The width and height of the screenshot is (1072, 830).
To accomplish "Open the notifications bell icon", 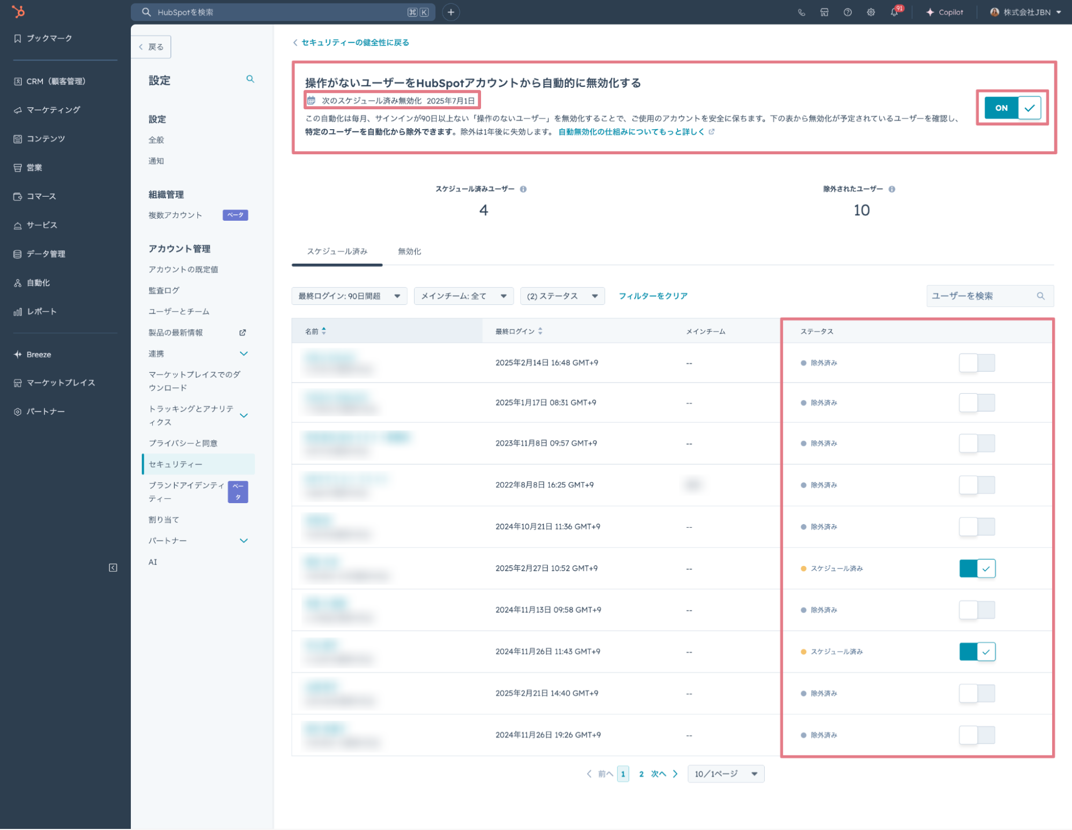I will tap(894, 12).
